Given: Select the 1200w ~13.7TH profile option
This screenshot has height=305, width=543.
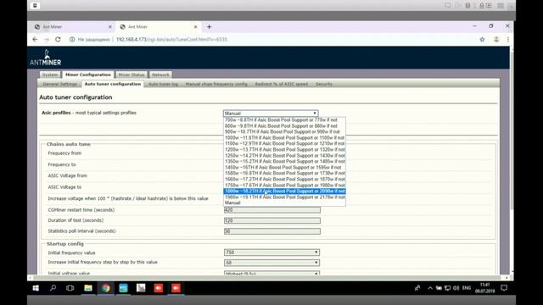Looking at the screenshot, I should pos(284,149).
